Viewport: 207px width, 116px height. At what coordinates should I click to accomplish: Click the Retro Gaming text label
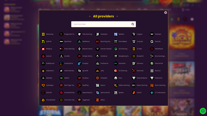pos(160,85)
